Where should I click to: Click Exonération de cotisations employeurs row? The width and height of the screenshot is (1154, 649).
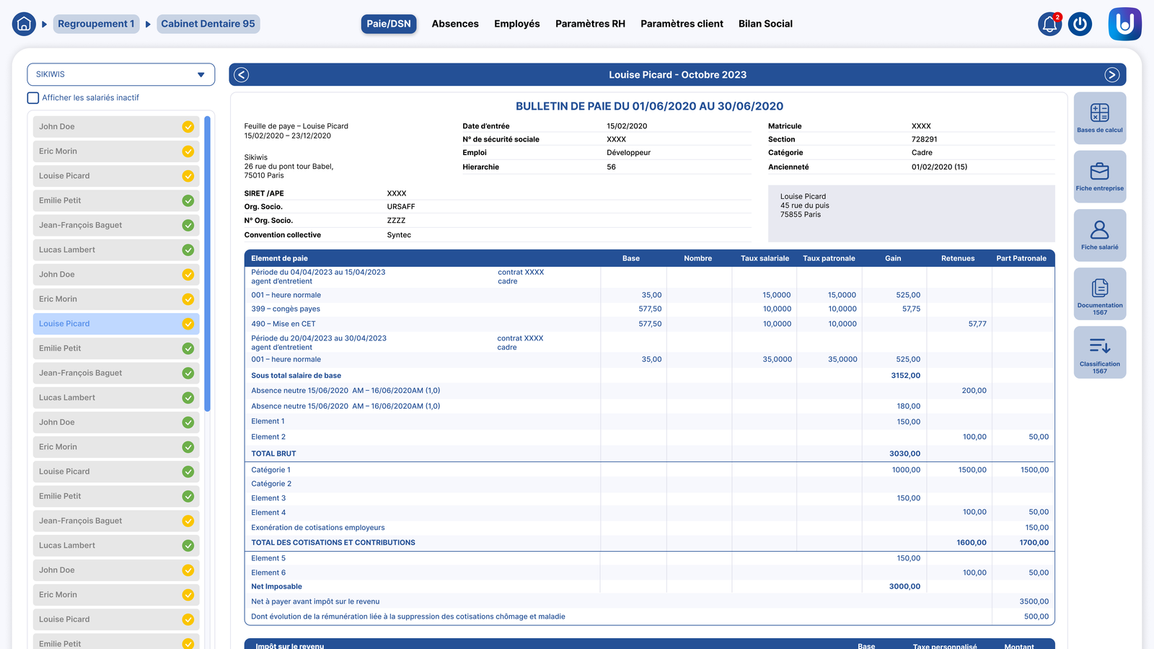[649, 528]
